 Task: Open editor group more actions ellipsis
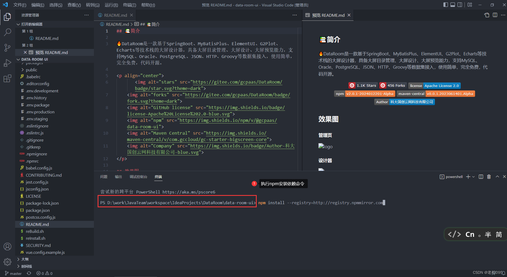coord(294,15)
